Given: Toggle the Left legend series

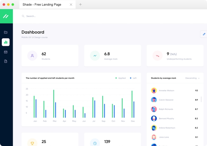Looking at the screenshot, I should click(134, 78).
